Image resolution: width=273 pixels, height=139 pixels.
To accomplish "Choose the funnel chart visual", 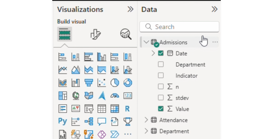I will point(89,83).
